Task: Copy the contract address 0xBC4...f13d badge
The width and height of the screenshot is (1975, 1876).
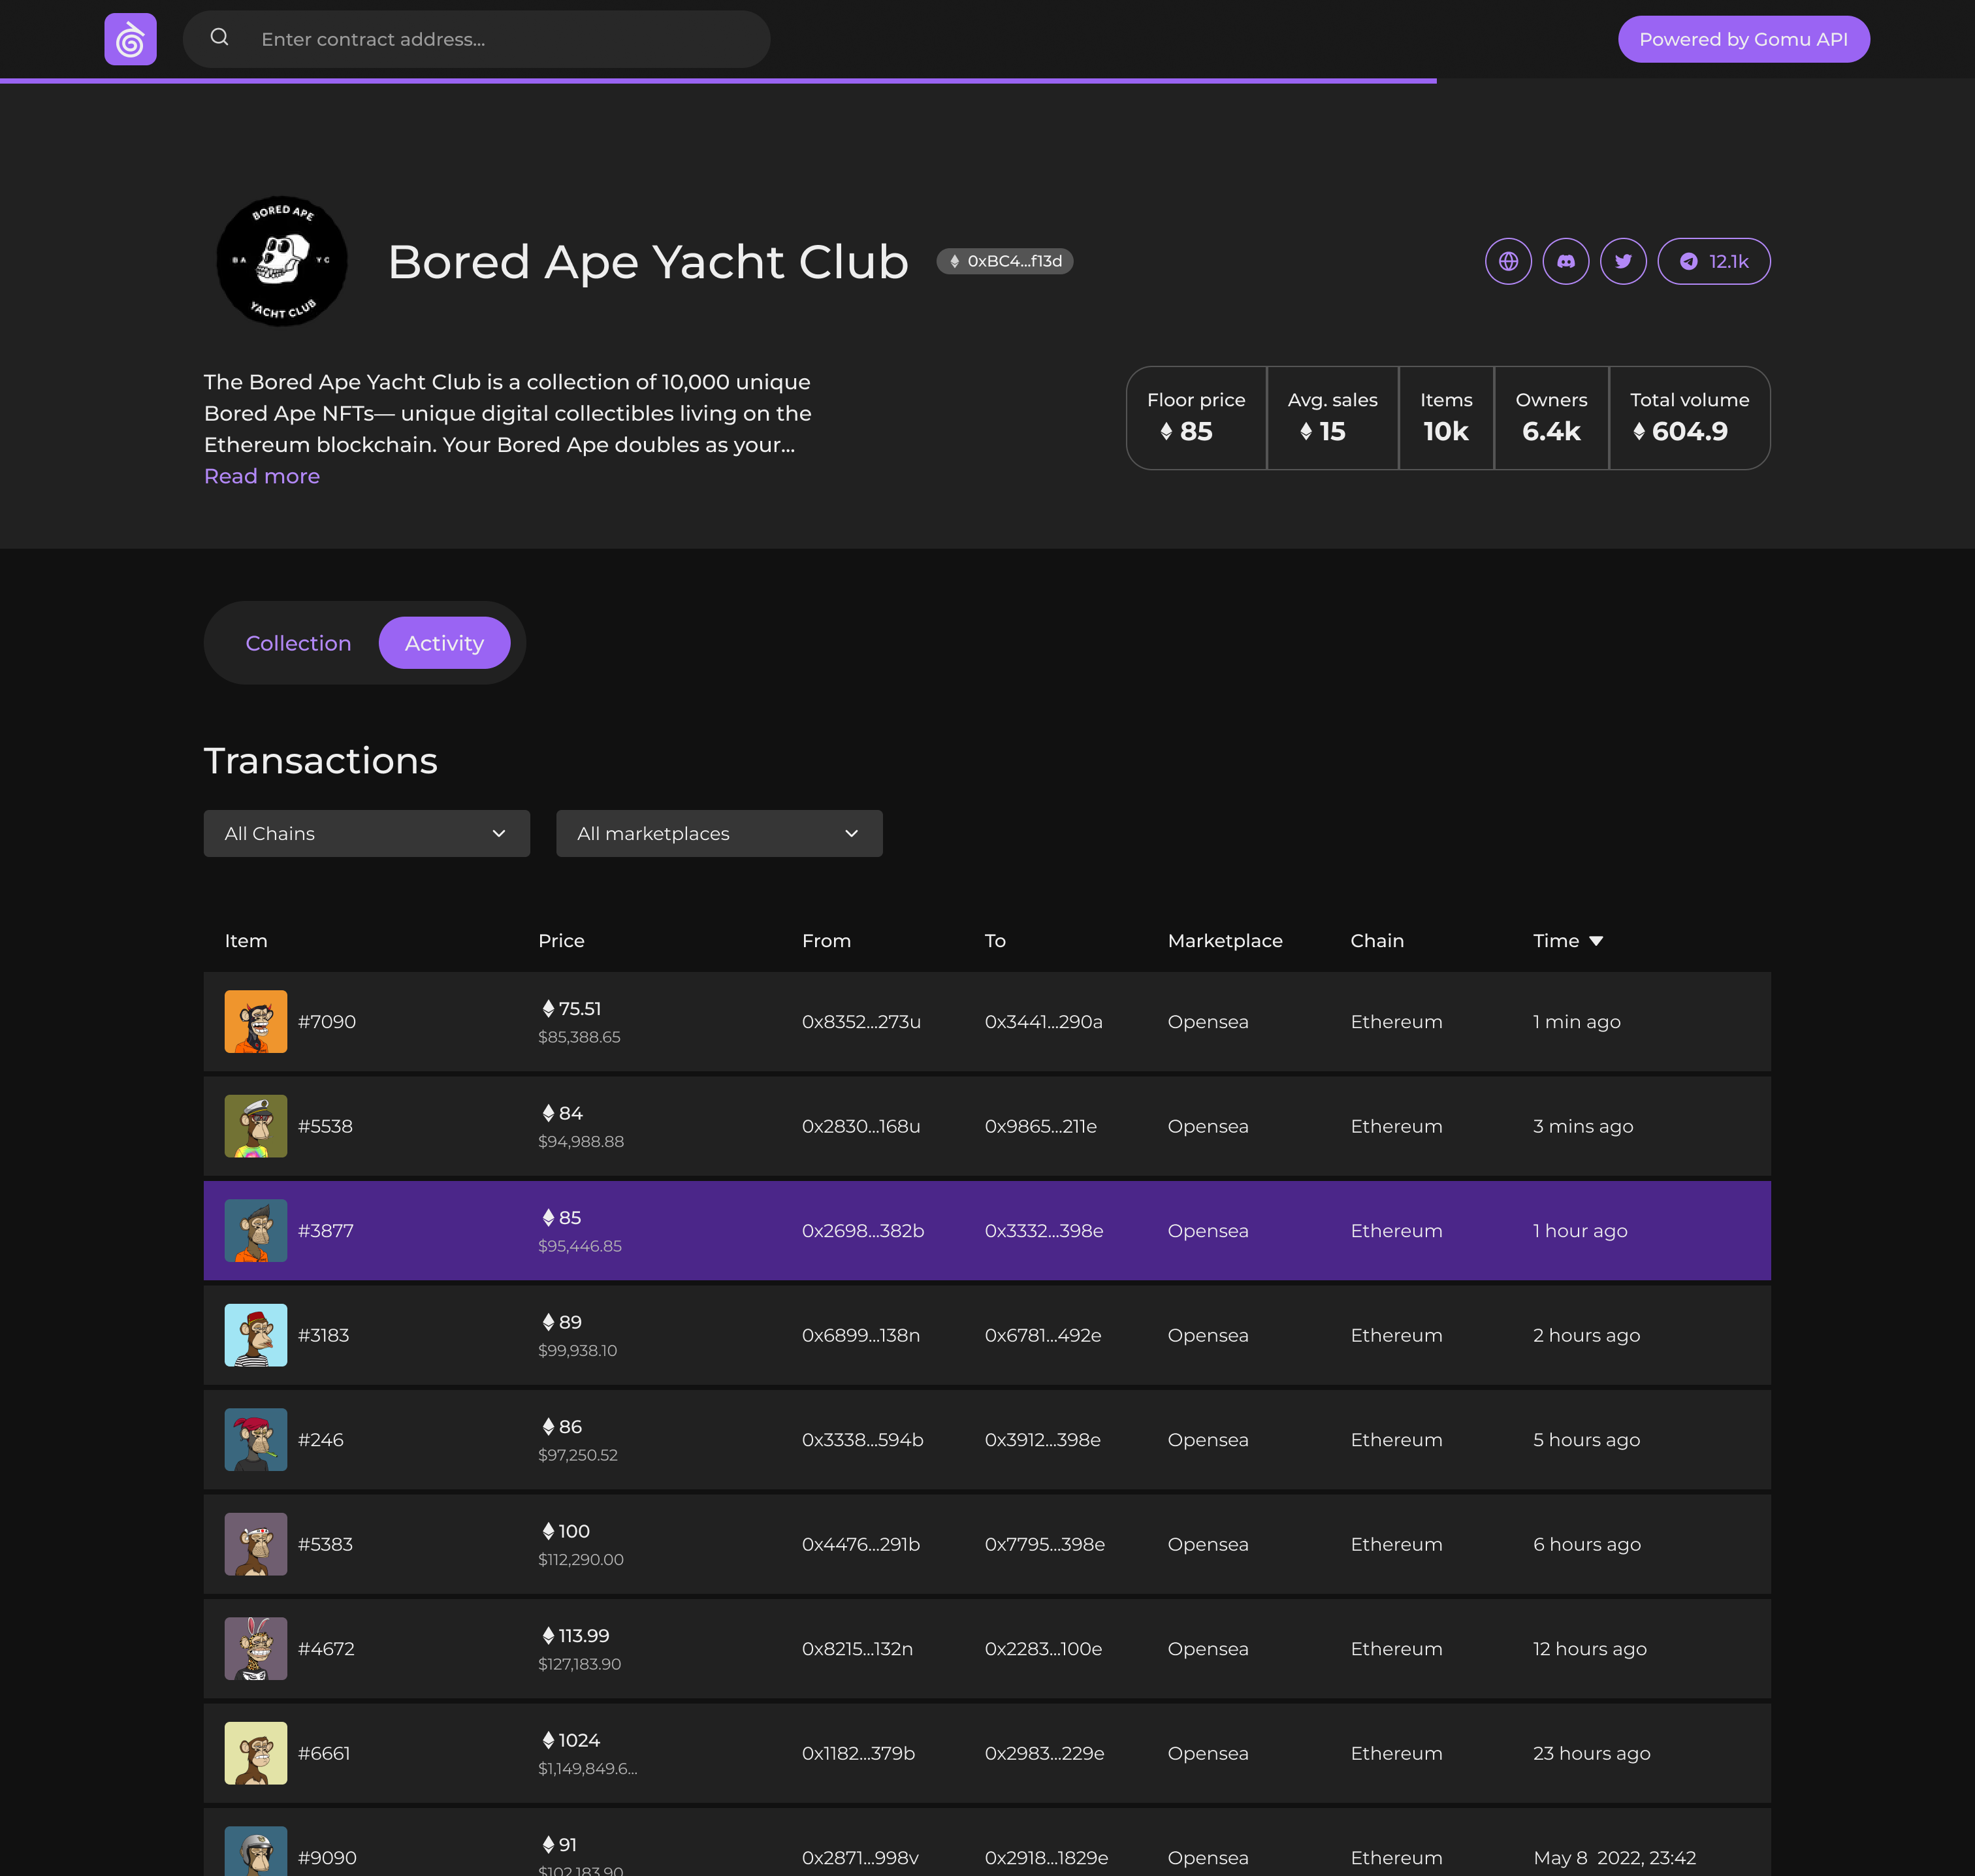Action: 1005,261
